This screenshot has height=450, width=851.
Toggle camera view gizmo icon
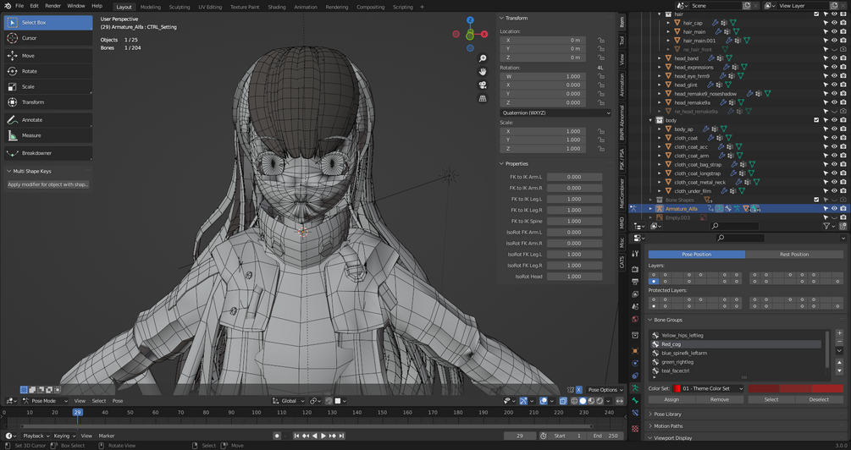click(483, 85)
